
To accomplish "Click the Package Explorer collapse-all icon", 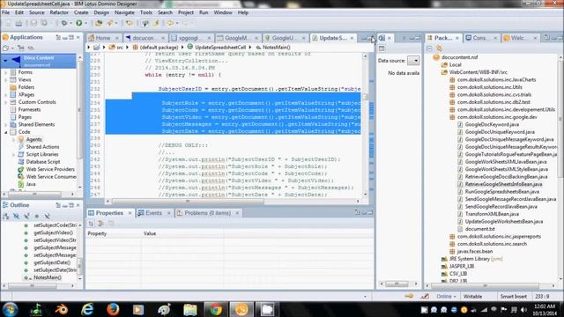I will pos(429,48).
